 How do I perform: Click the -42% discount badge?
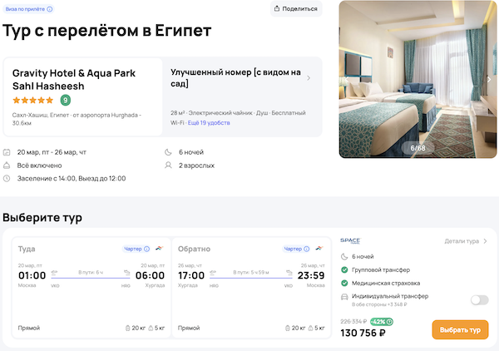(381, 321)
